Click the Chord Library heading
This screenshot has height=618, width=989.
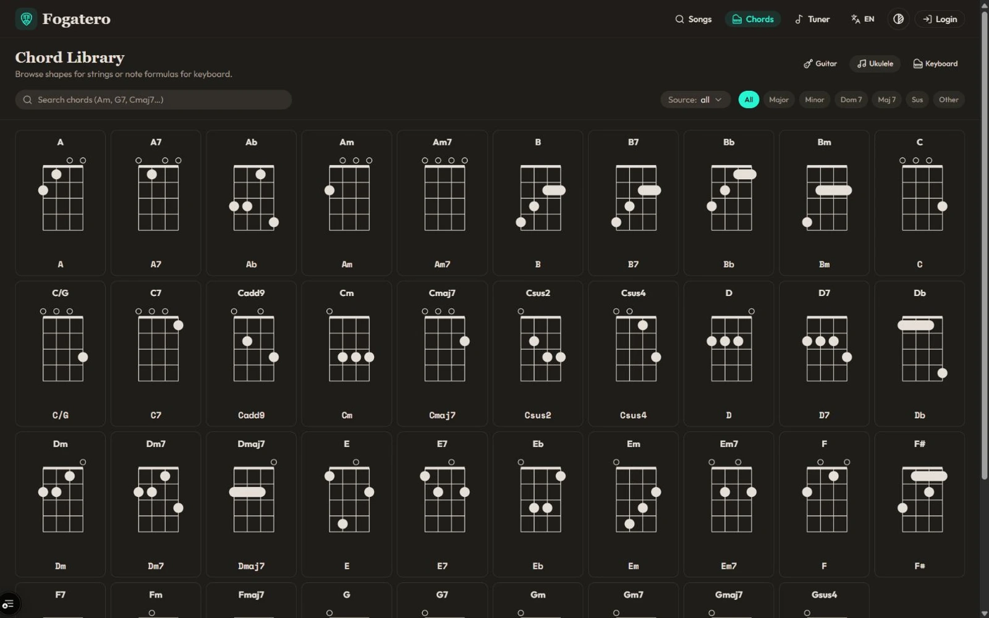click(x=70, y=57)
